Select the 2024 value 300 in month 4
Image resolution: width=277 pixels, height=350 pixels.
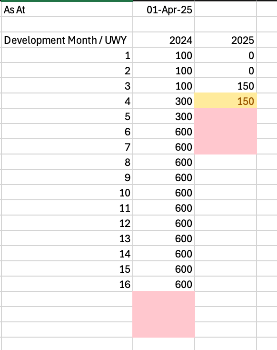point(164,101)
